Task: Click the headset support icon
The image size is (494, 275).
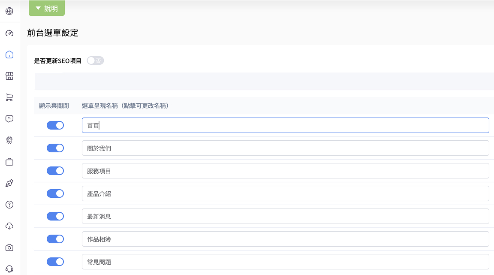Action: [9, 269]
